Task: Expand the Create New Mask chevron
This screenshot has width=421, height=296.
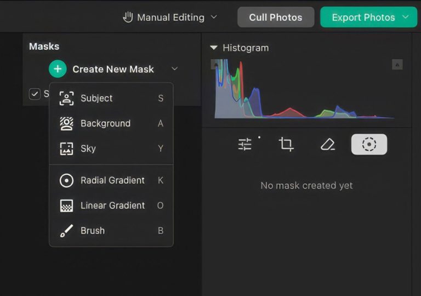Action: 174,69
